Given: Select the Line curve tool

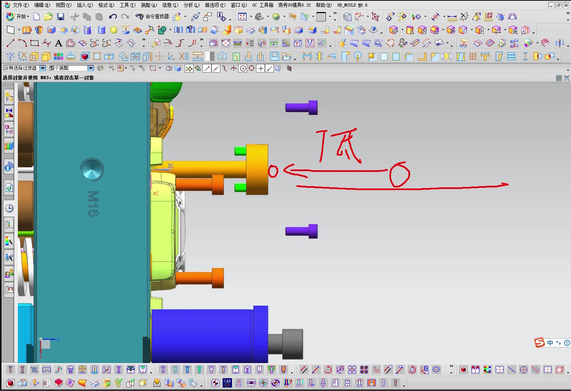Looking at the screenshot, I should (10, 43).
